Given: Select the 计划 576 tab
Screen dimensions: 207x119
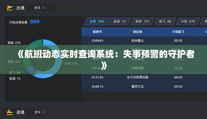Looking at the screenshot, I should [x=188, y=21].
